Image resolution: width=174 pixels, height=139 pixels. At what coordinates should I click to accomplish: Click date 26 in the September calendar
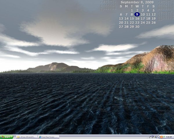pyautogui.click(x=153, y=22)
